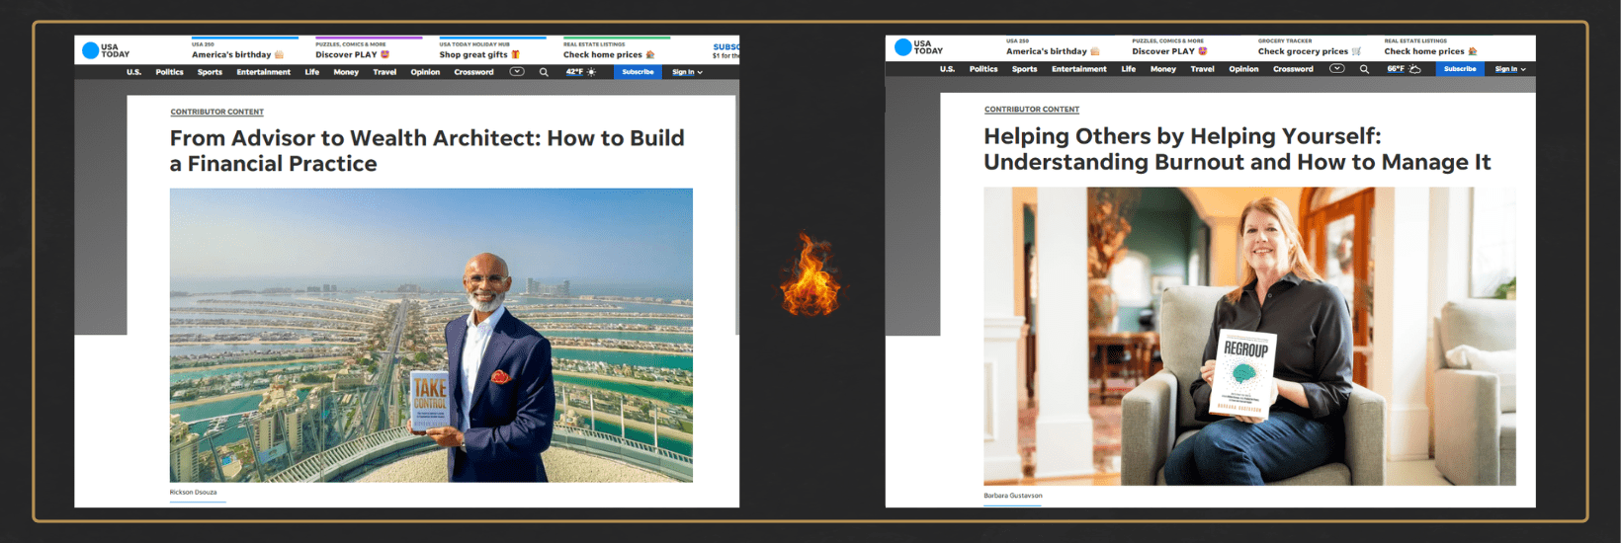Click the photo of the man holding Take Control
Image resolution: width=1621 pixels, height=543 pixels.
point(431,335)
